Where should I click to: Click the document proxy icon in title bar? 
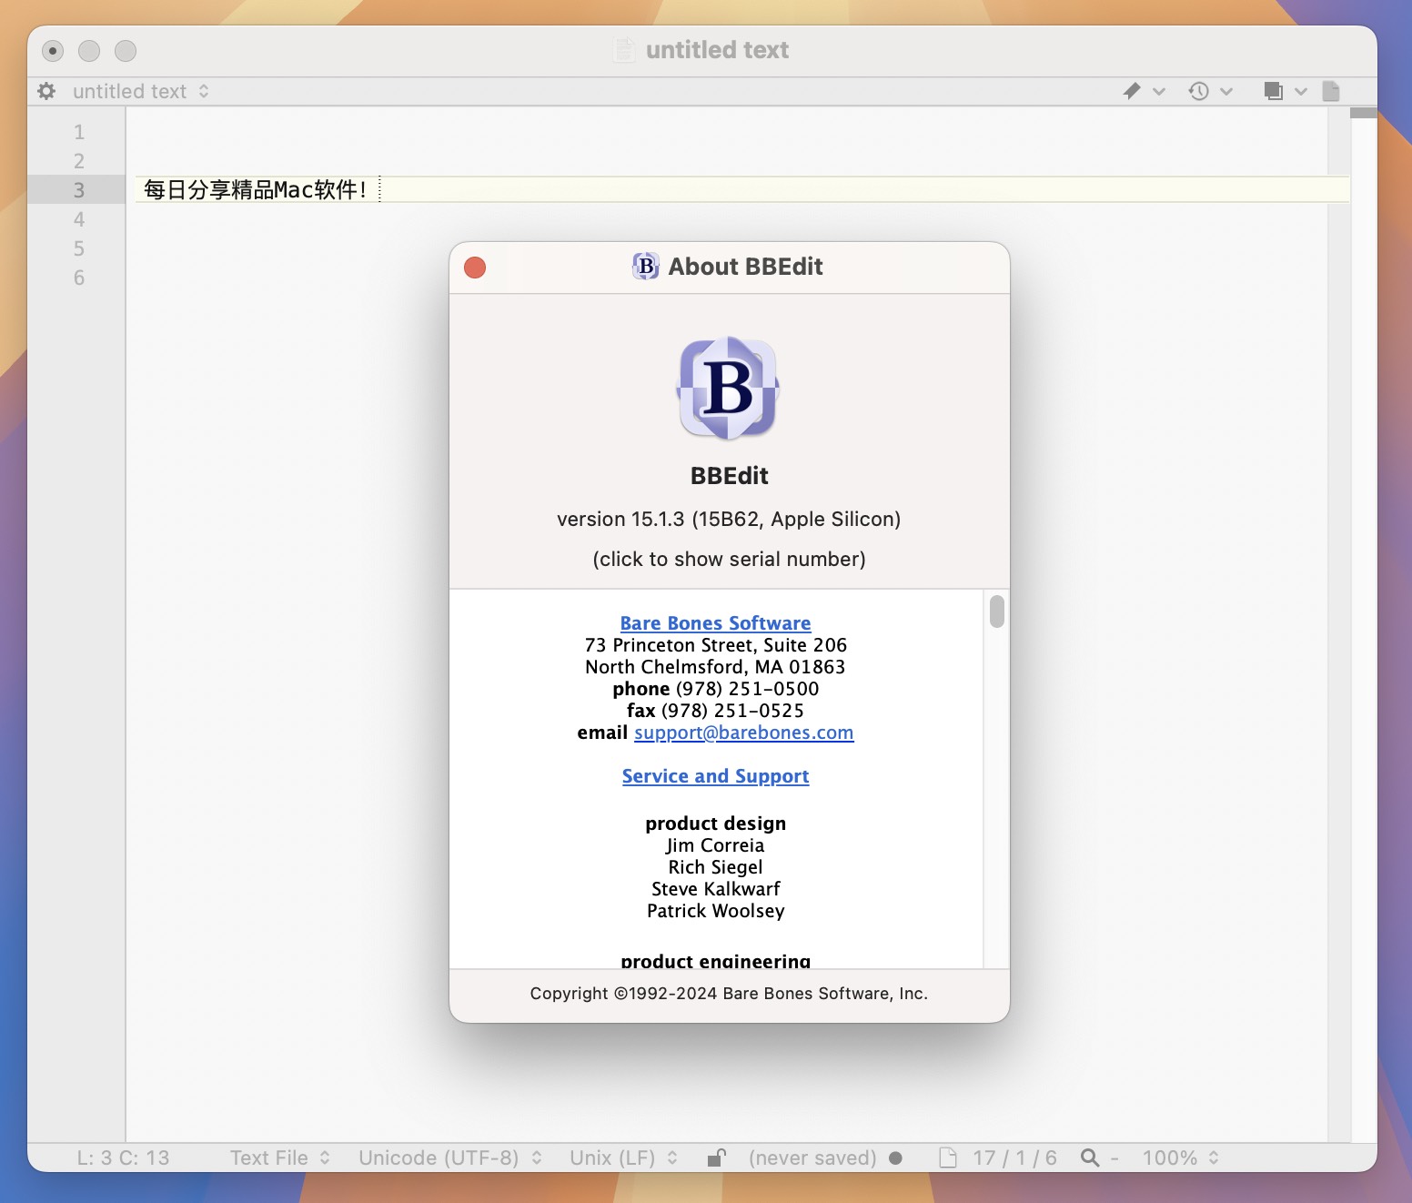point(624,50)
